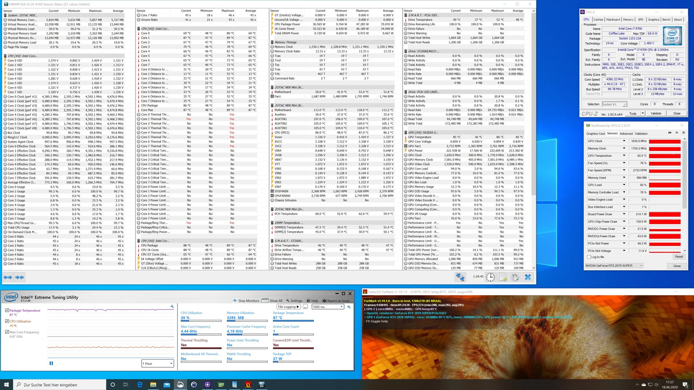Click CPU Utilization 20% progress bar
The height and width of the screenshot is (390, 694).
click(201, 321)
